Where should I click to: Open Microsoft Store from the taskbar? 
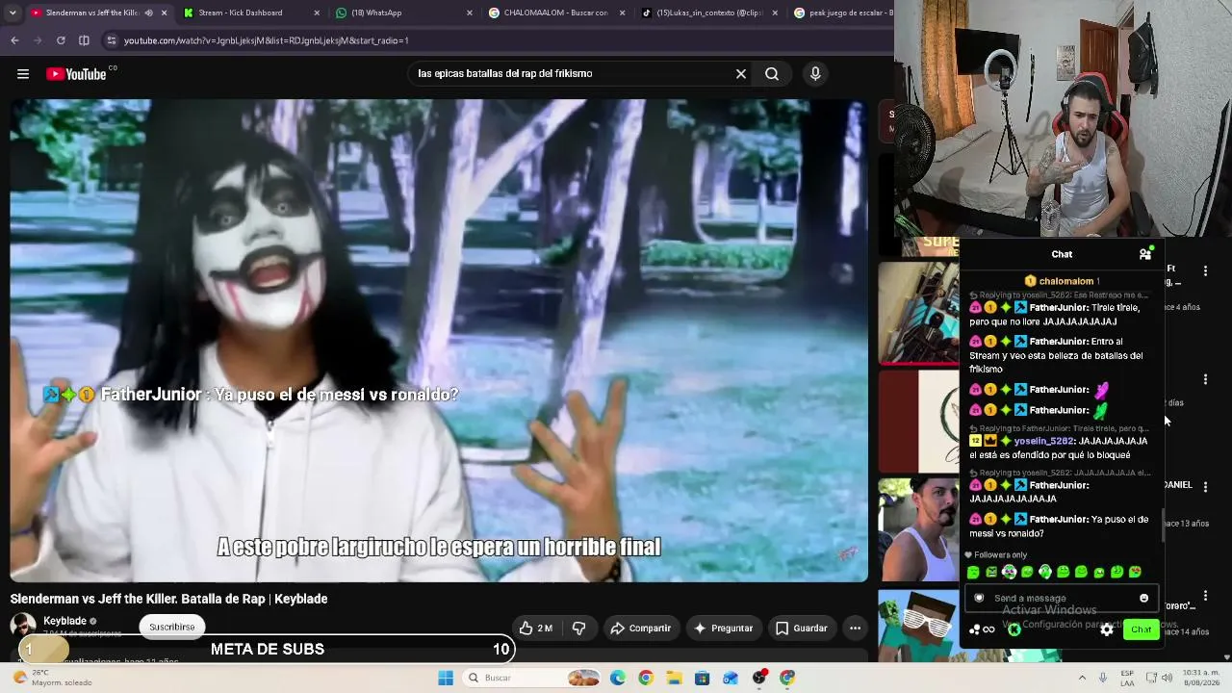[x=703, y=678]
